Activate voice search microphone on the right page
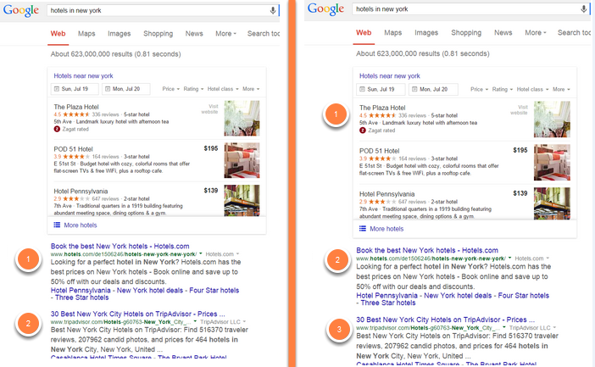The image size is (595, 367). coord(584,9)
